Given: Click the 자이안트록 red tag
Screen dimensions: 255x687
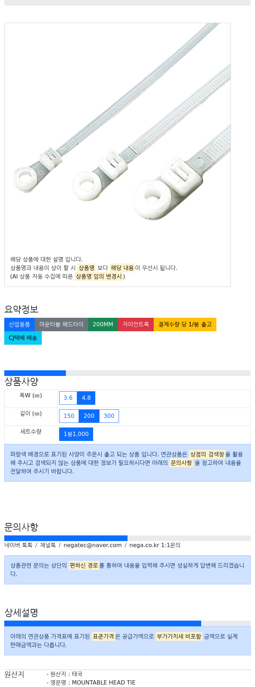Looking at the screenshot, I should [x=136, y=325].
